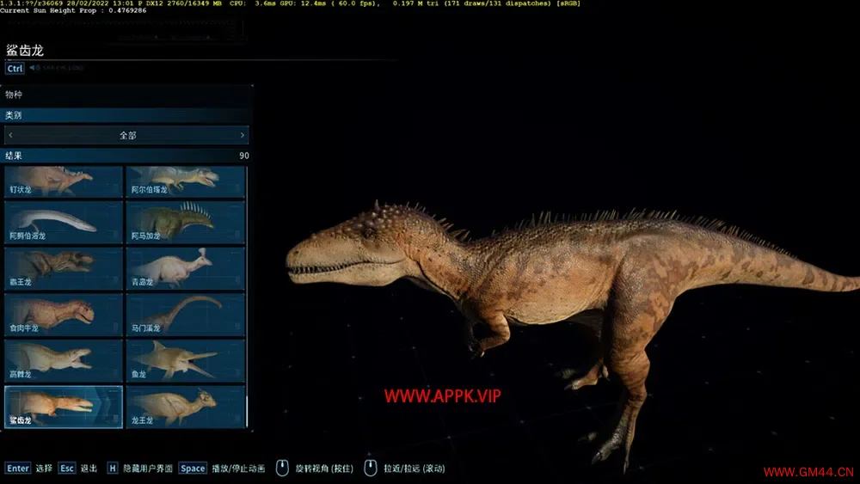Select the 阿尔伯塔龙 species card
Image resolution: width=860 pixels, height=484 pixels.
point(186,181)
